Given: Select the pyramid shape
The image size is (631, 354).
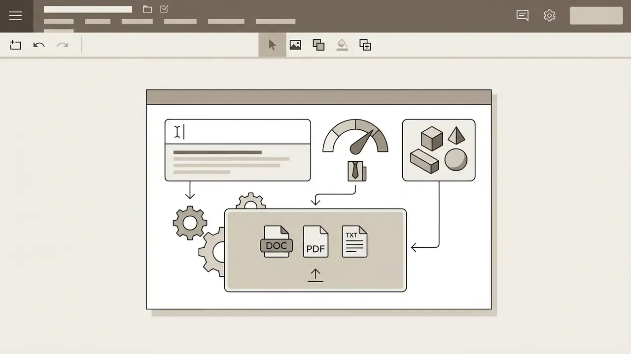Looking at the screenshot, I should click(456, 135).
